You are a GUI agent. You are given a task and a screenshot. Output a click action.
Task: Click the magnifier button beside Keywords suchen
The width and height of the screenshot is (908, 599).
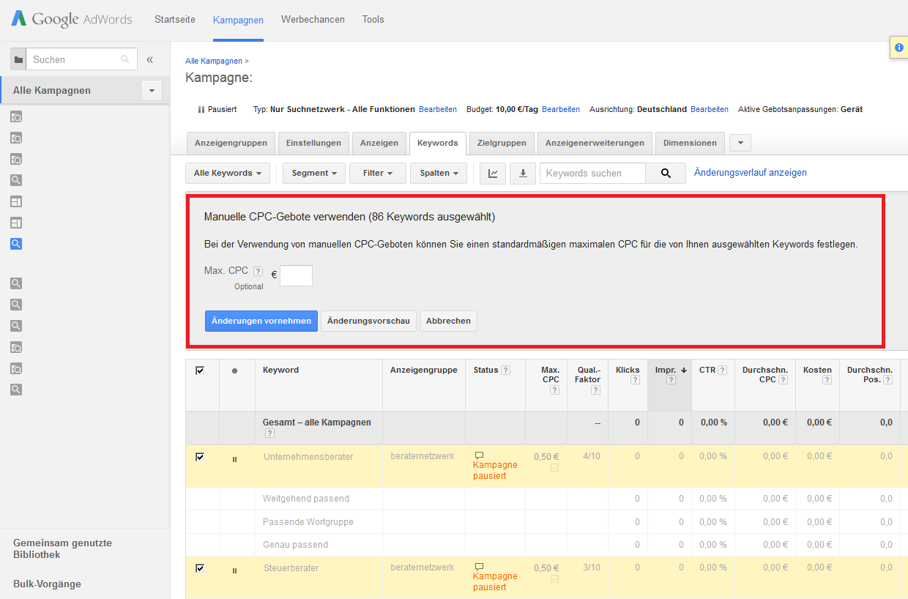click(666, 174)
